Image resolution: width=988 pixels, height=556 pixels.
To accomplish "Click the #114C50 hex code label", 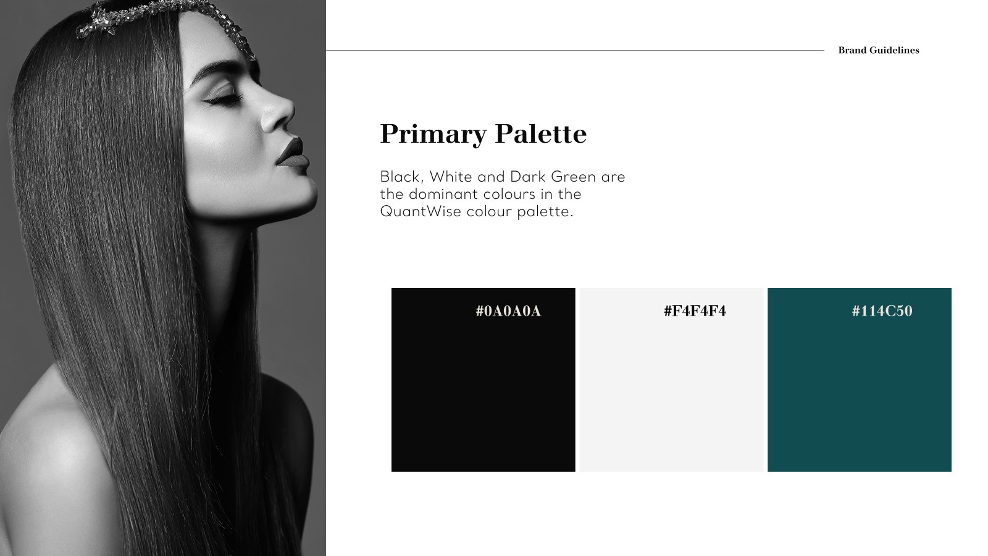I will pos(882,311).
